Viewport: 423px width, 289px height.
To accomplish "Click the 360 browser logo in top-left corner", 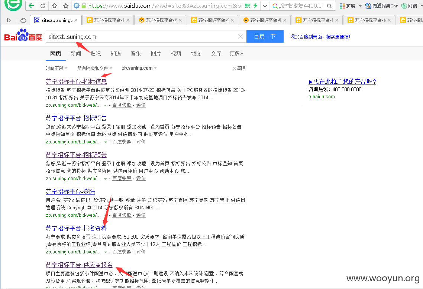I will coord(13,5).
